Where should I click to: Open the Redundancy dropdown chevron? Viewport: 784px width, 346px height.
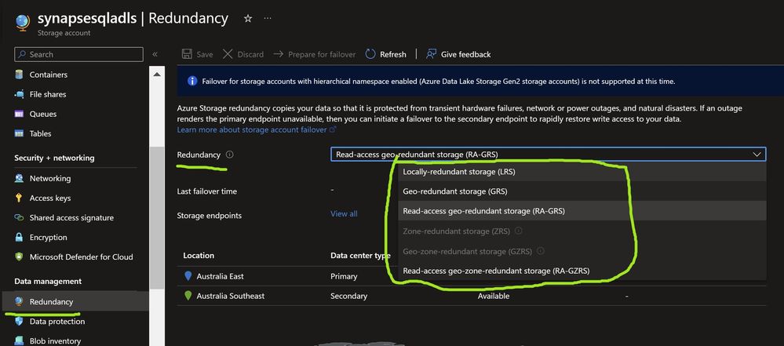pyautogui.click(x=757, y=155)
